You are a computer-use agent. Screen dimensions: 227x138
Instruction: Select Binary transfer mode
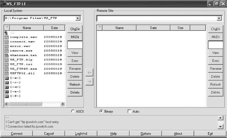point(101,111)
